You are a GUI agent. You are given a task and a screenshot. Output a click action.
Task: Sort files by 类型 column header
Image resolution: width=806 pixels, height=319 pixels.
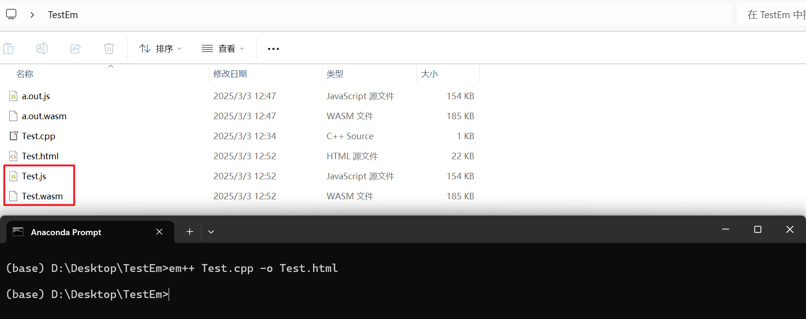pos(335,74)
